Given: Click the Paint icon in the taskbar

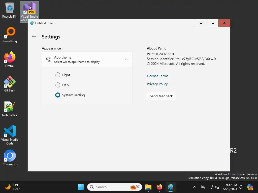Looking at the screenshot, I should point(171,187).
